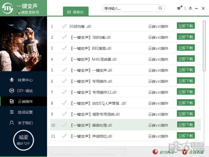Select row 【一键变声】声线相位.dll
This screenshot has height=157, width=209.
tap(125, 136)
